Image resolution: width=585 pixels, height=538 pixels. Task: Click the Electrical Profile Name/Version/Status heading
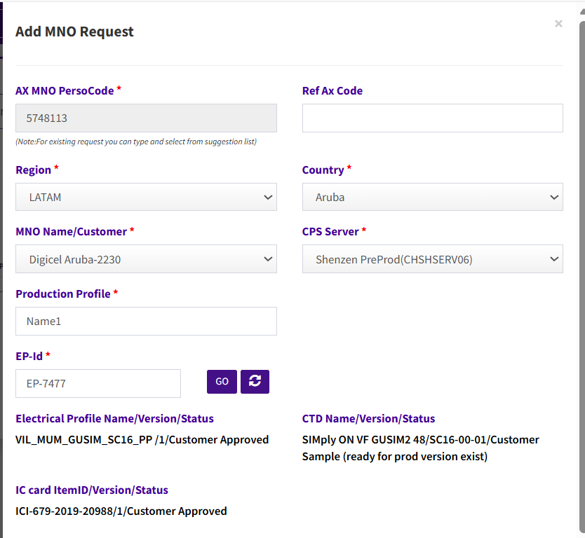[114, 418]
